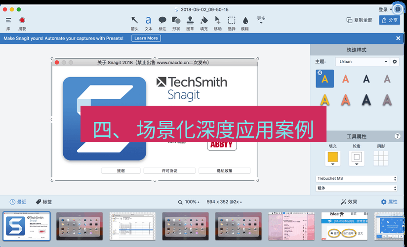
Task: Switch to the Tags (标签) tab
Action: pos(44,202)
